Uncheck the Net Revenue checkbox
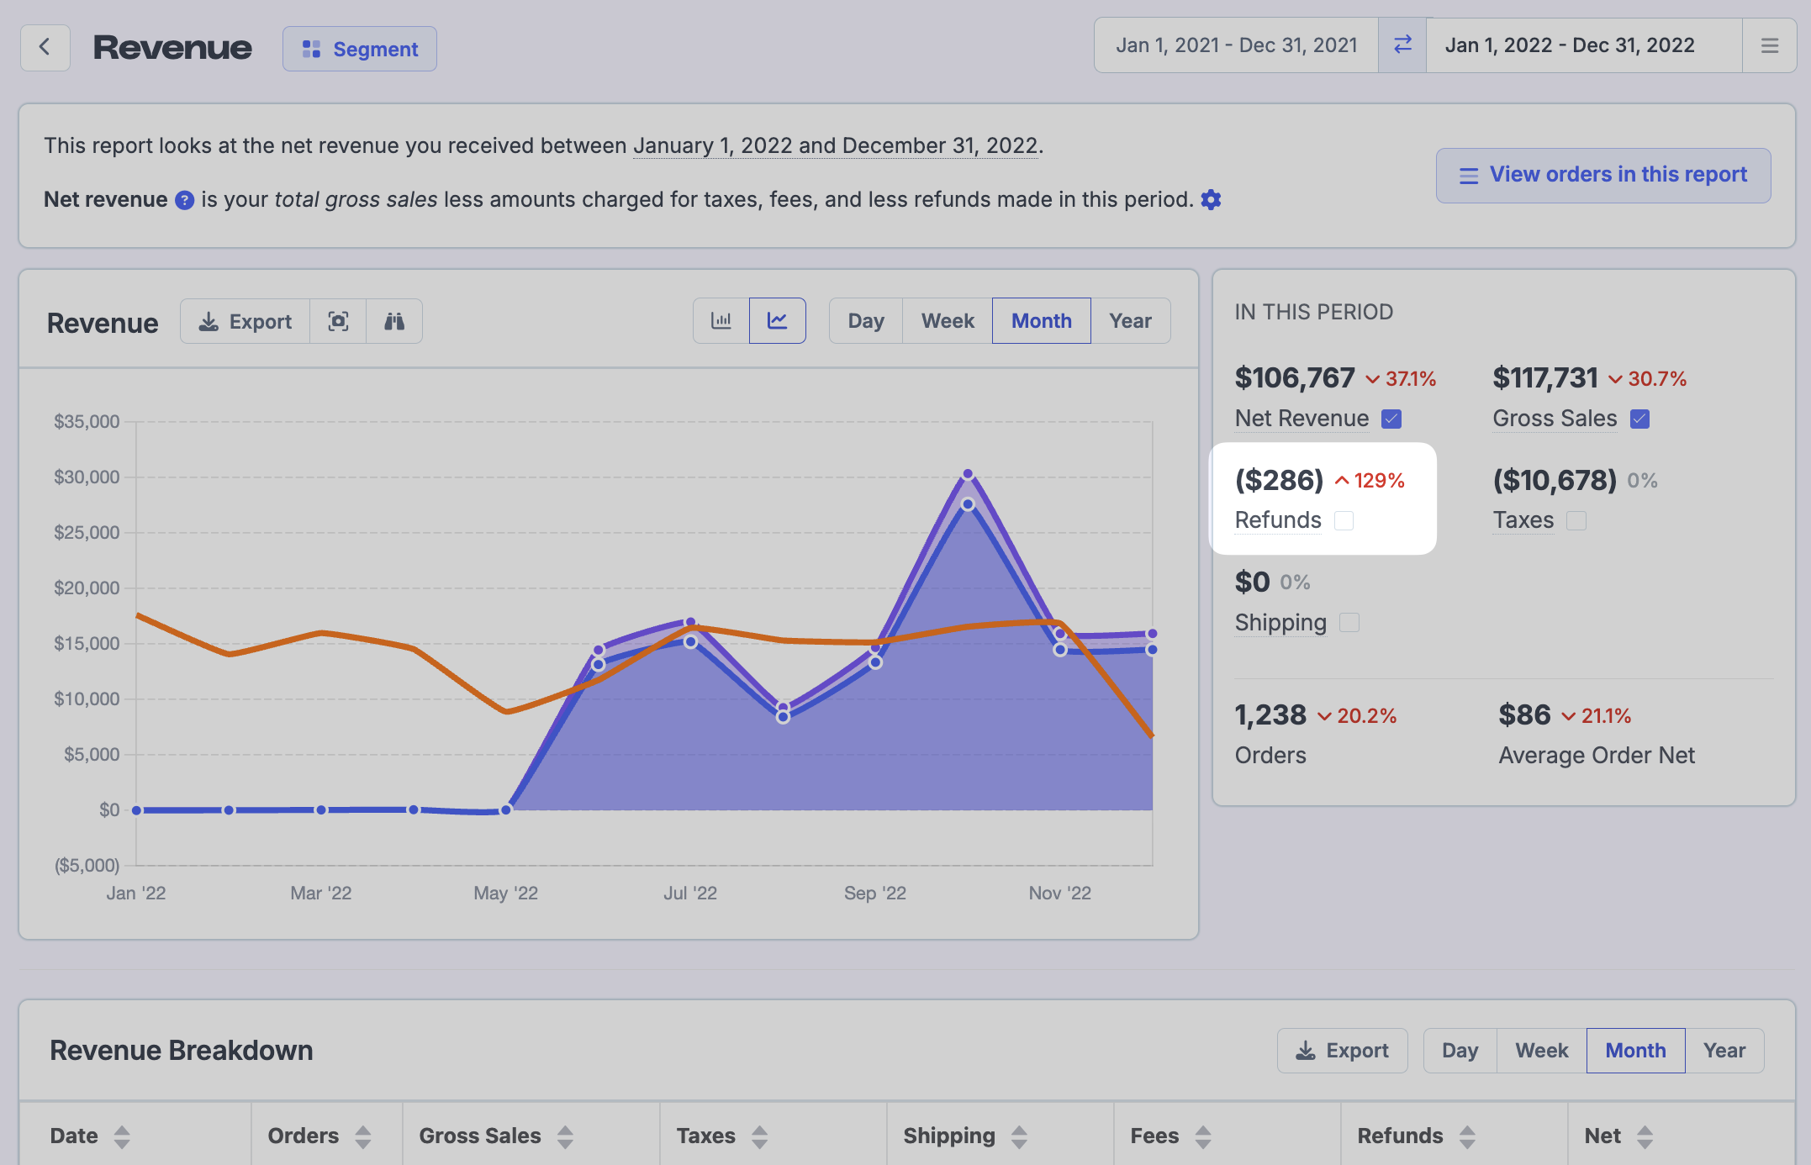The image size is (1811, 1165). (x=1391, y=419)
